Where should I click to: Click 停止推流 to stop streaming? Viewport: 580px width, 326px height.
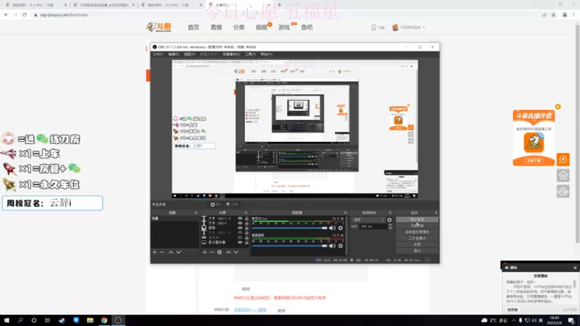(x=417, y=220)
